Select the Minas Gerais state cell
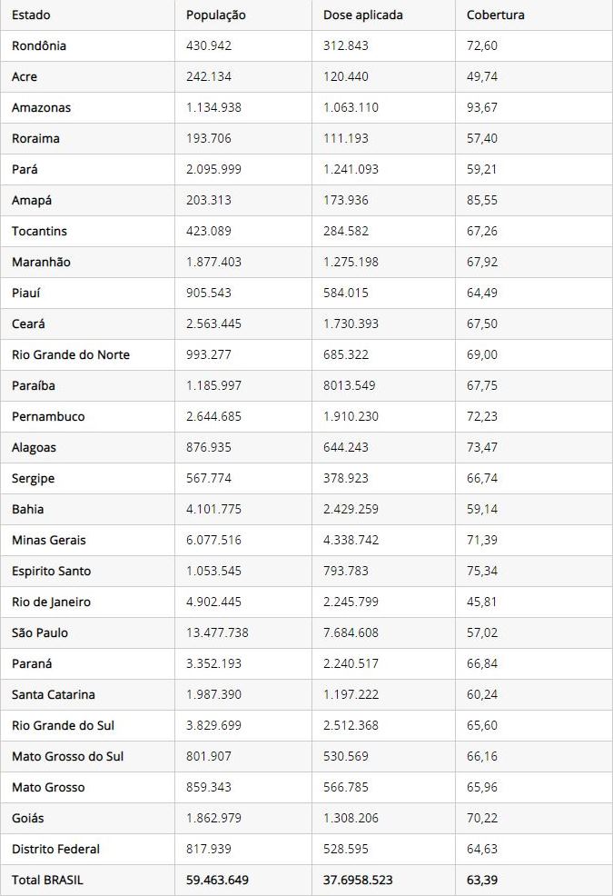 (49, 540)
